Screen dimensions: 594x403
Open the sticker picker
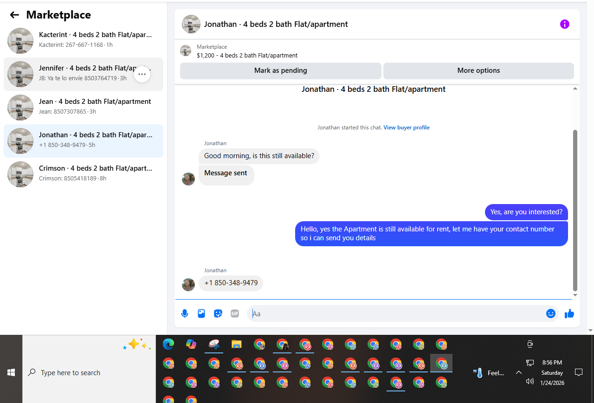[218, 313]
